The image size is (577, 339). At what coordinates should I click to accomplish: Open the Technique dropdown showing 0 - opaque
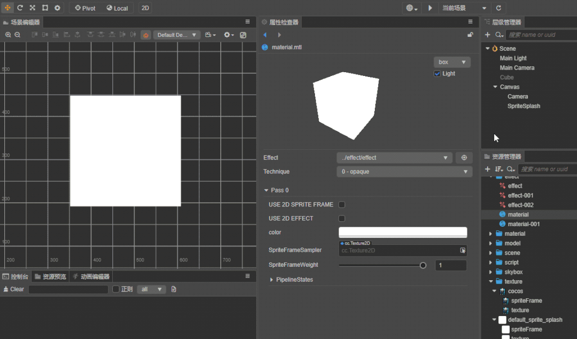click(404, 172)
